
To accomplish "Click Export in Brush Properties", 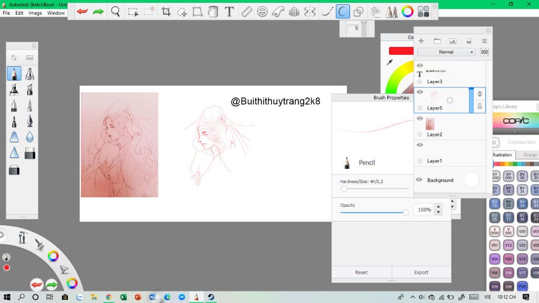I will (x=421, y=272).
